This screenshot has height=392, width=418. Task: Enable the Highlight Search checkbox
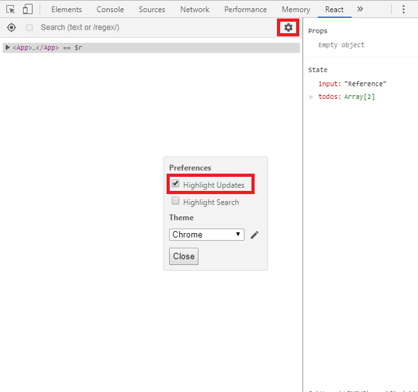[175, 200]
